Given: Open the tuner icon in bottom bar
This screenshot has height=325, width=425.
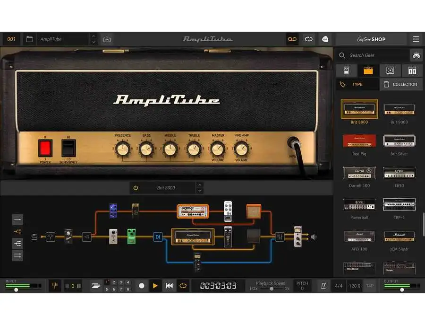Looking at the screenshot, I should click(x=55, y=286).
